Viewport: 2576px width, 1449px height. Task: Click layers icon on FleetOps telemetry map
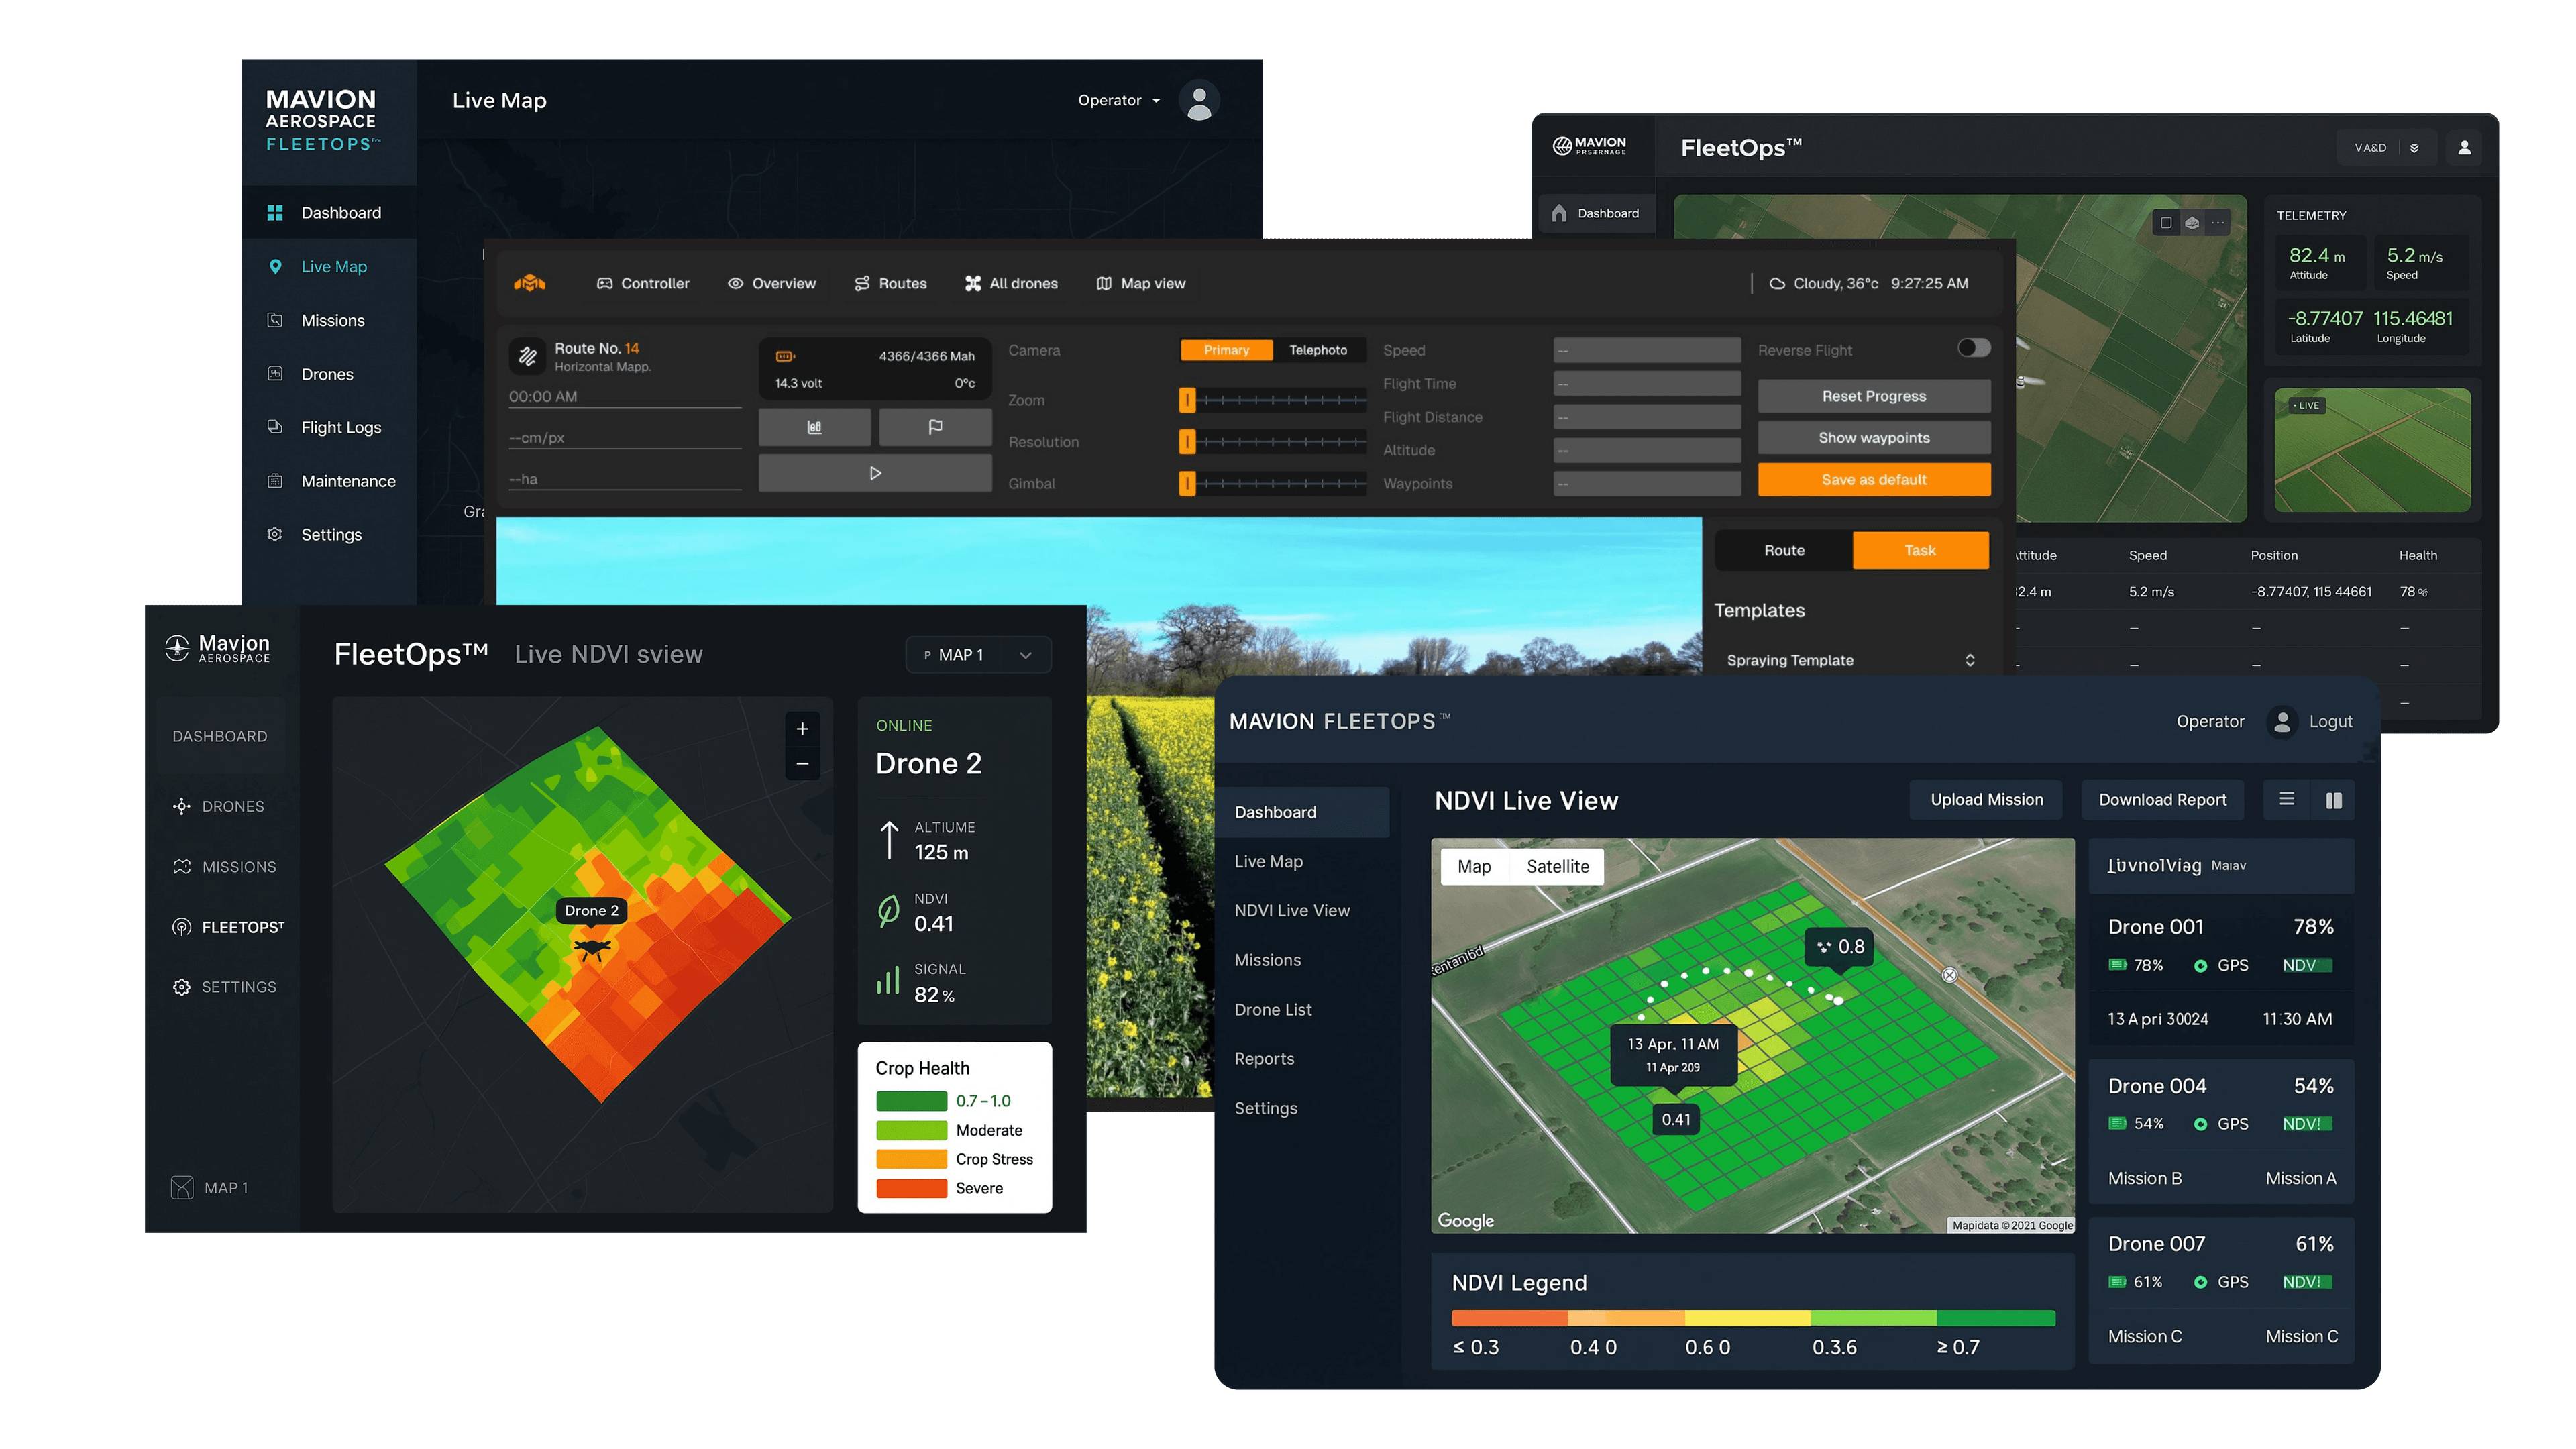pos(2191,222)
